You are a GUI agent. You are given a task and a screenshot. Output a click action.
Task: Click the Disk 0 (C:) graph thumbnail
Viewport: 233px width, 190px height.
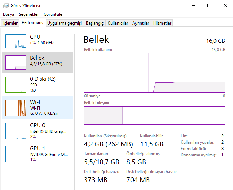[x=16, y=84]
